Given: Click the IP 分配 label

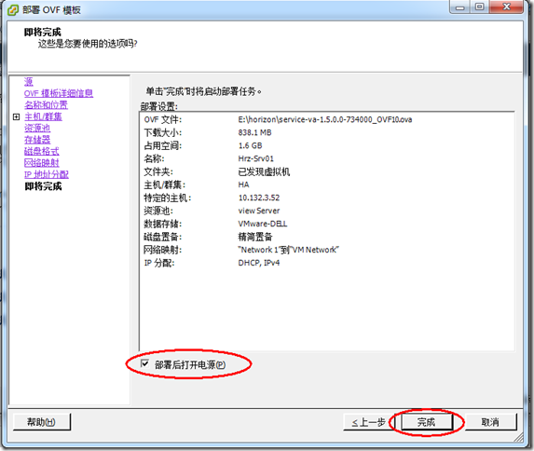Looking at the screenshot, I should [159, 263].
